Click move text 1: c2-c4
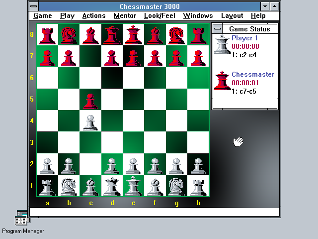The height and width of the screenshot is (239, 318). 244,55
